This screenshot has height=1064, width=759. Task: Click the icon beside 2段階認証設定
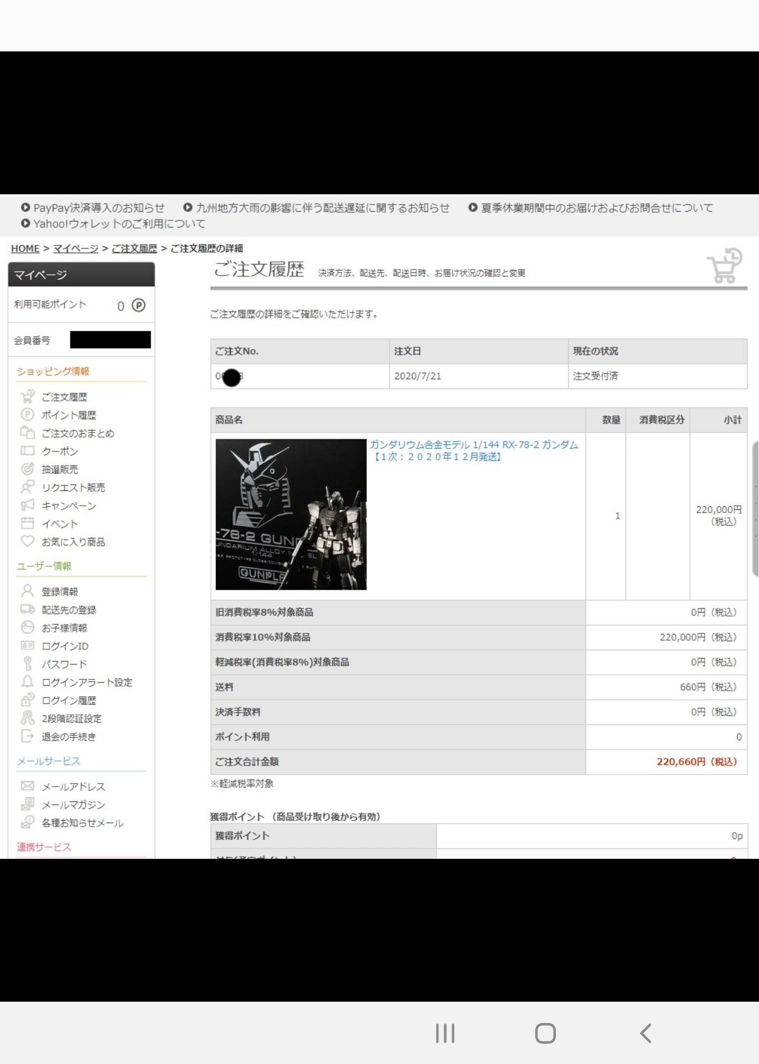[x=28, y=718]
